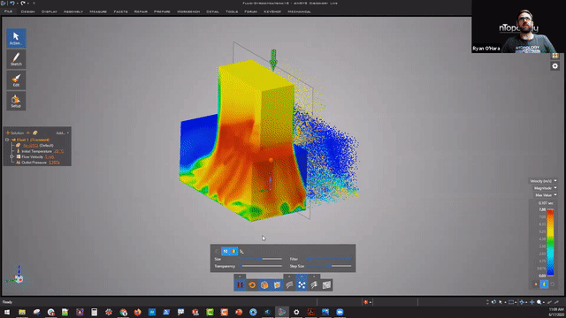Screen dimensions: 566x318
Task: Switch to the Measure tab
Action: pyautogui.click(x=98, y=11)
